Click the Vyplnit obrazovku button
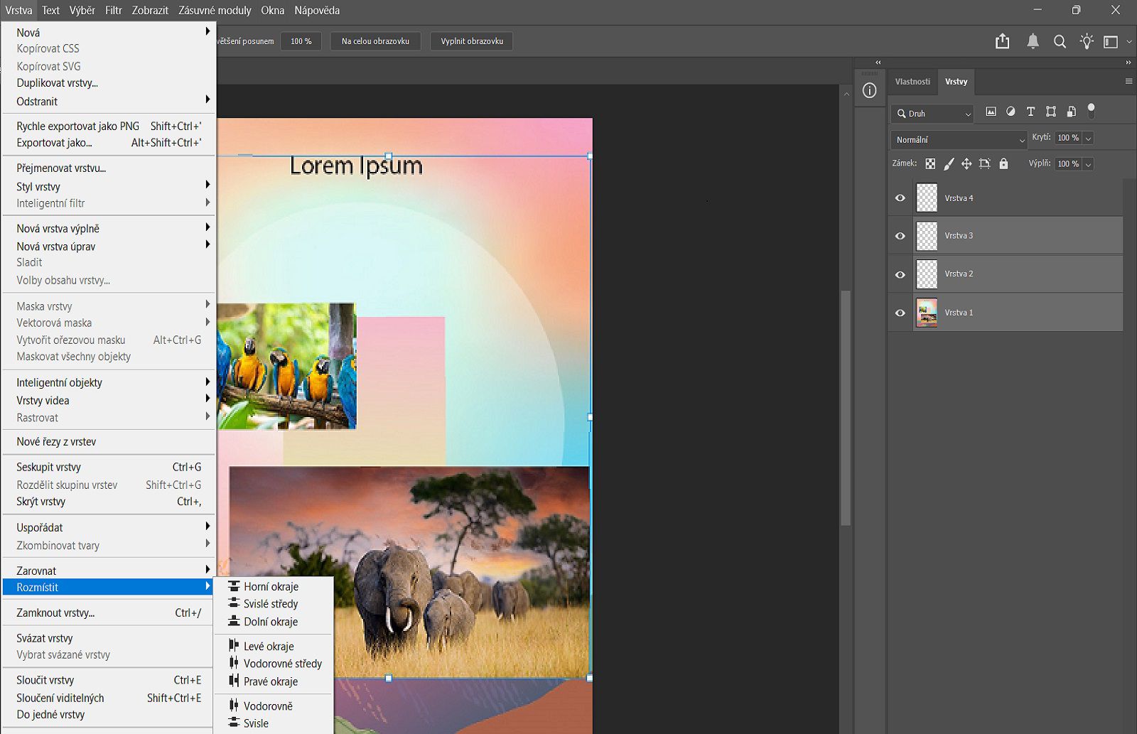Viewport: 1137px width, 734px height. point(471,41)
